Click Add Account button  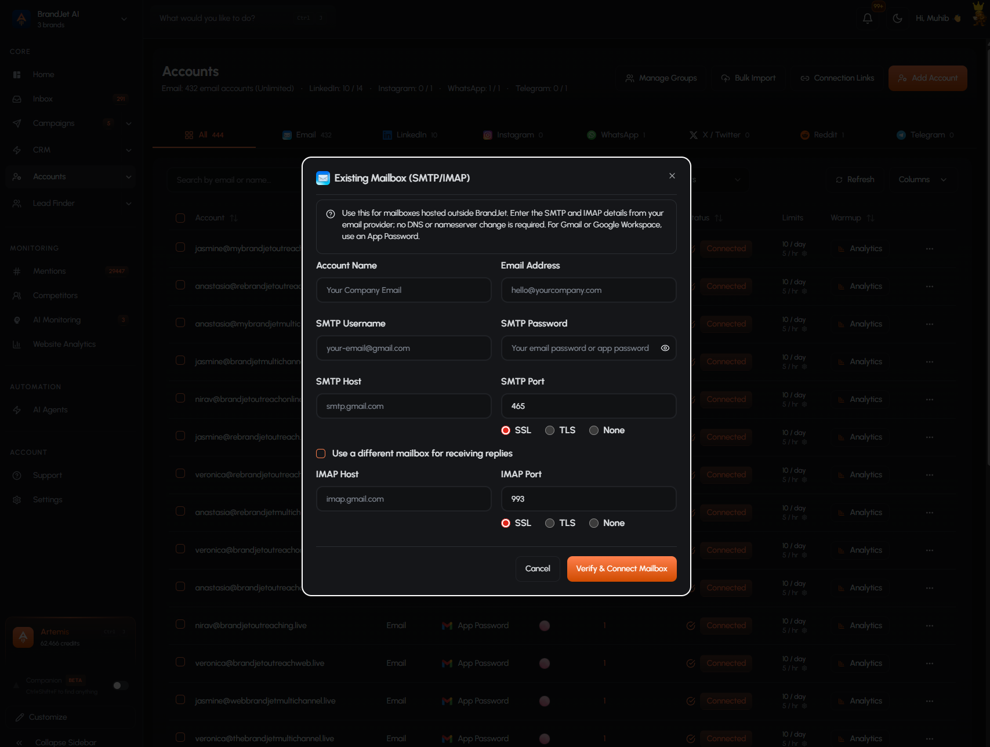(x=927, y=78)
